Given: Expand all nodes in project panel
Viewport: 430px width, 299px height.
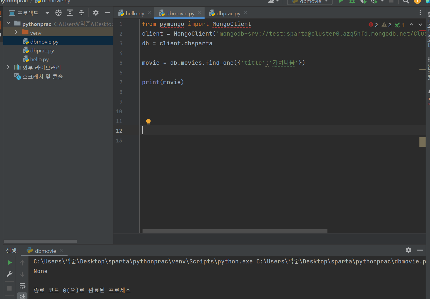Looking at the screenshot, I should click(70, 13).
